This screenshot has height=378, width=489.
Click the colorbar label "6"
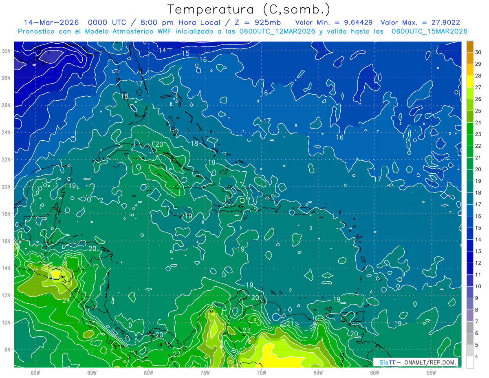coord(477,334)
